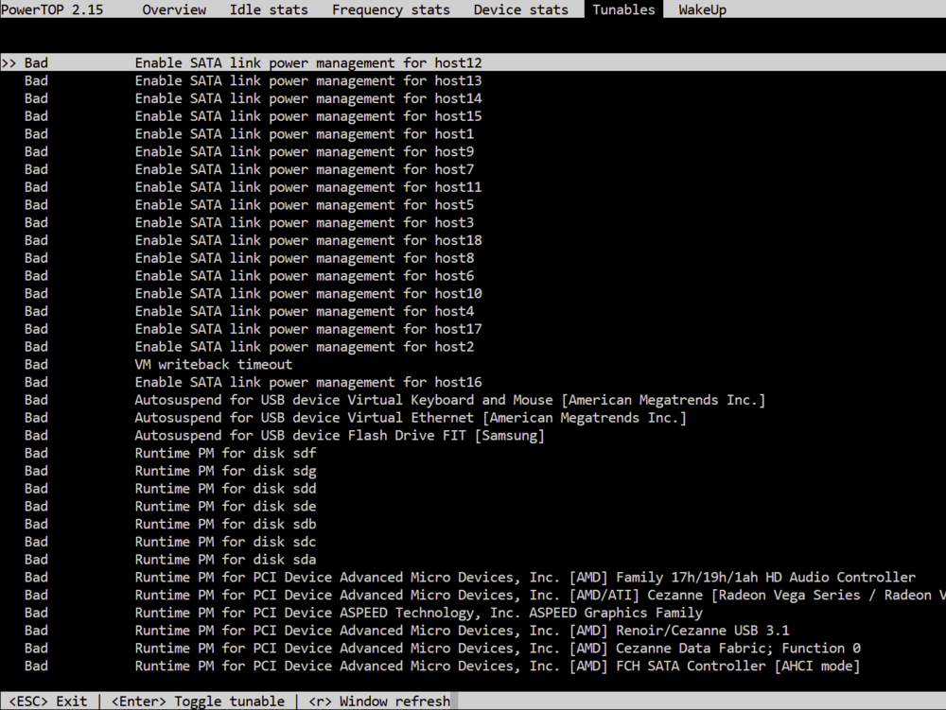Image resolution: width=946 pixels, height=710 pixels.
Task: Select SATA link power management for host9
Action: tap(304, 152)
